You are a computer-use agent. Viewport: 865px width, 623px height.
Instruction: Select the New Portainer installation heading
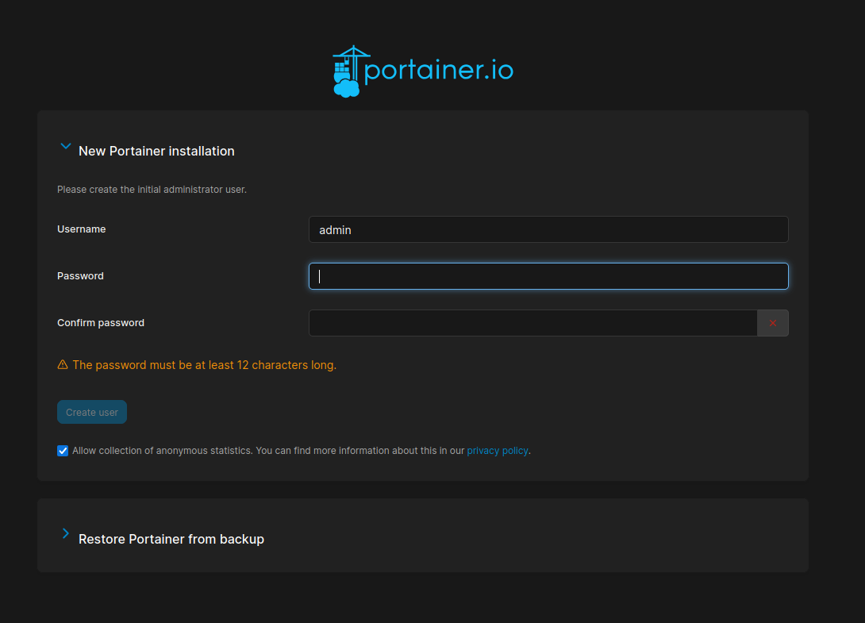[156, 151]
